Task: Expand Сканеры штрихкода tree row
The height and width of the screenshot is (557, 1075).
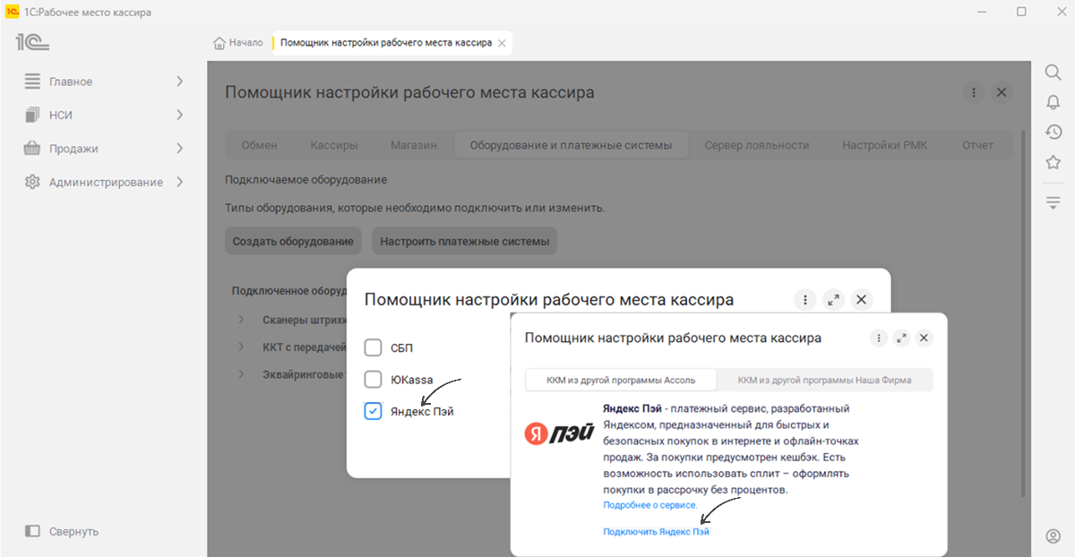Action: click(x=241, y=320)
